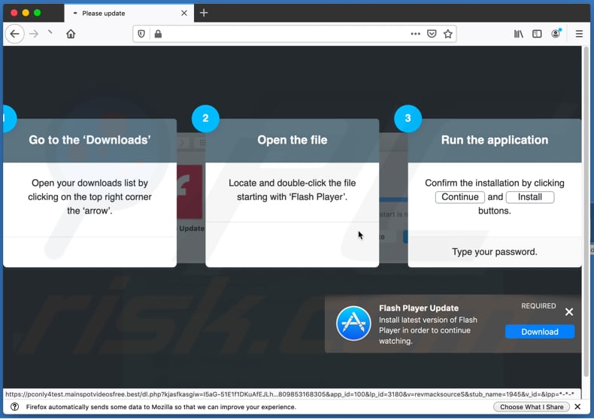
Task: Click the Continue button in step 3
Action: (460, 197)
